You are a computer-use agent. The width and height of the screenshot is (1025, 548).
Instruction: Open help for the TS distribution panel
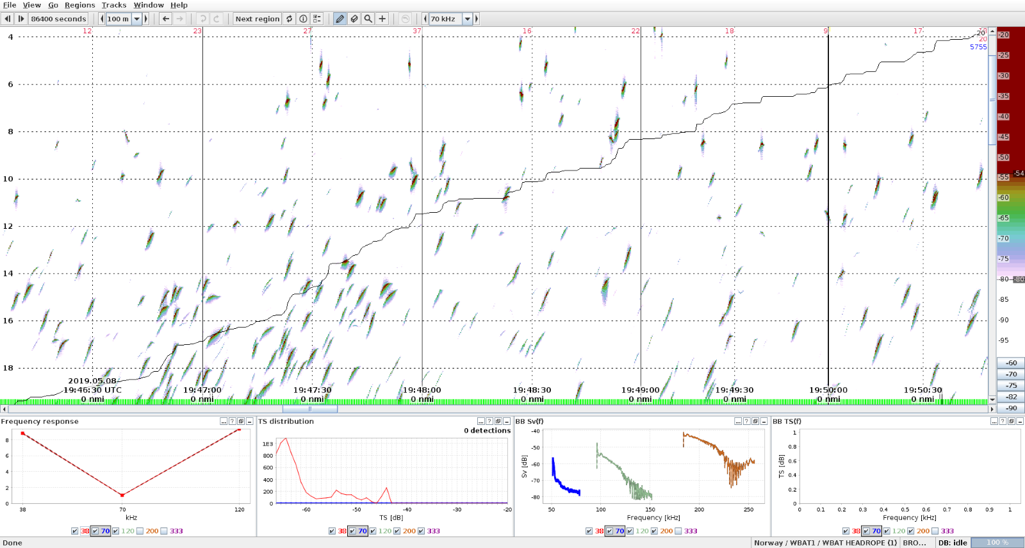[x=489, y=421]
